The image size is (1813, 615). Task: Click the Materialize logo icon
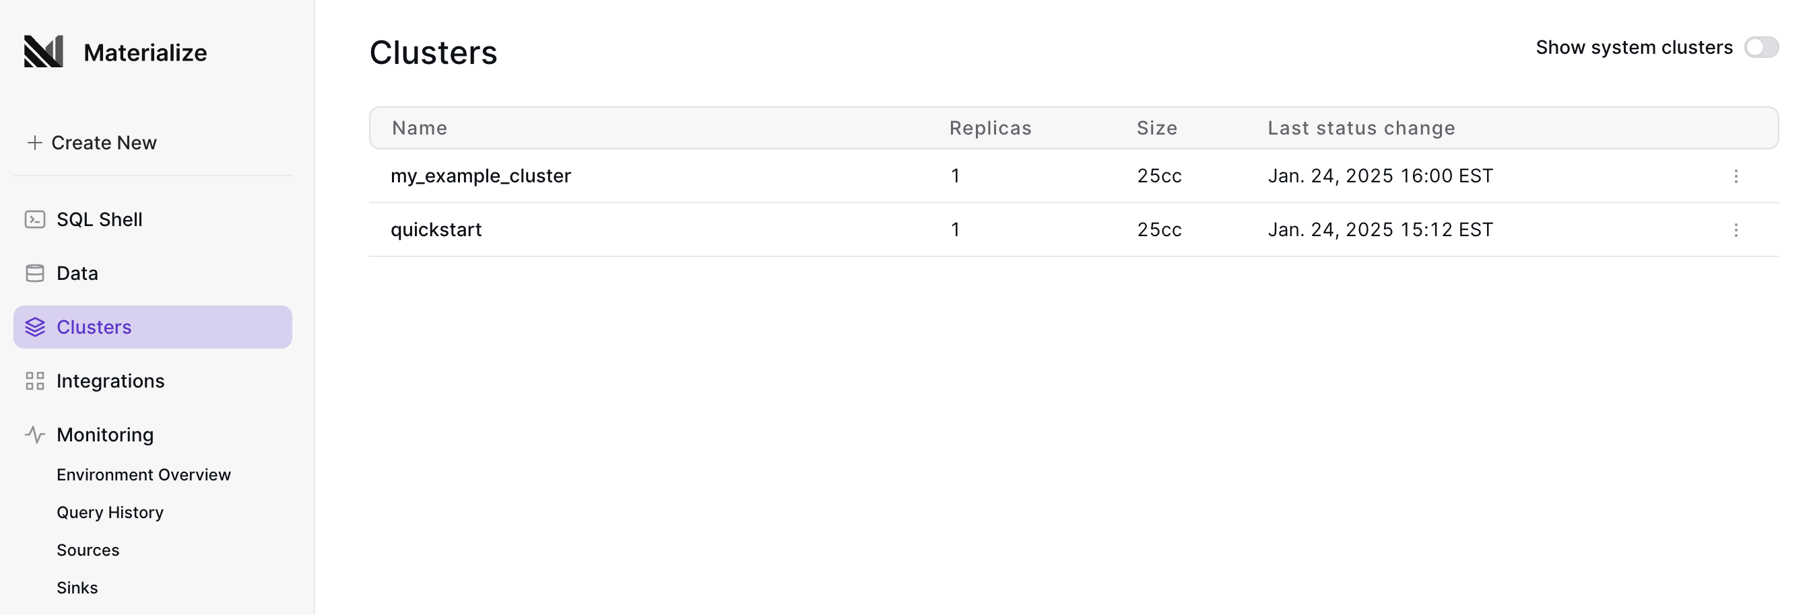[45, 50]
